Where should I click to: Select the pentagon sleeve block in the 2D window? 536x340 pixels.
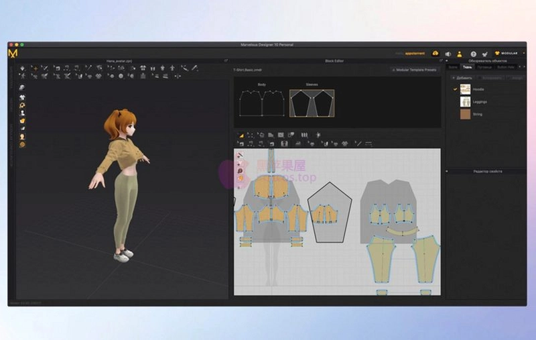point(330,212)
